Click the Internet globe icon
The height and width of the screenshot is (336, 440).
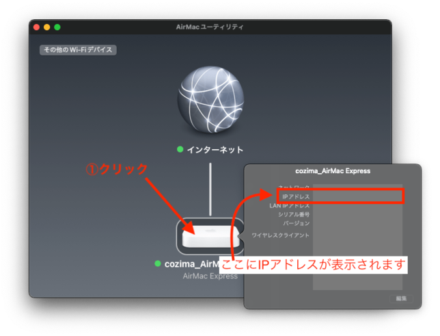[x=210, y=99]
